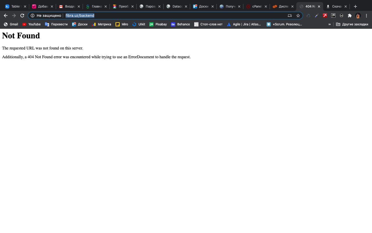This screenshot has width=372, height=233.
Task: Open the user profile avatar
Action: click(358, 16)
